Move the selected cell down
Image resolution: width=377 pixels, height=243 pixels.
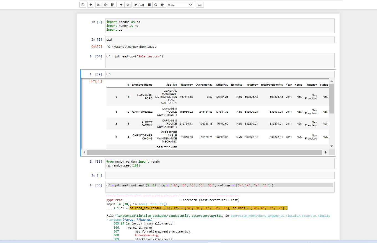click(x=128, y=5)
